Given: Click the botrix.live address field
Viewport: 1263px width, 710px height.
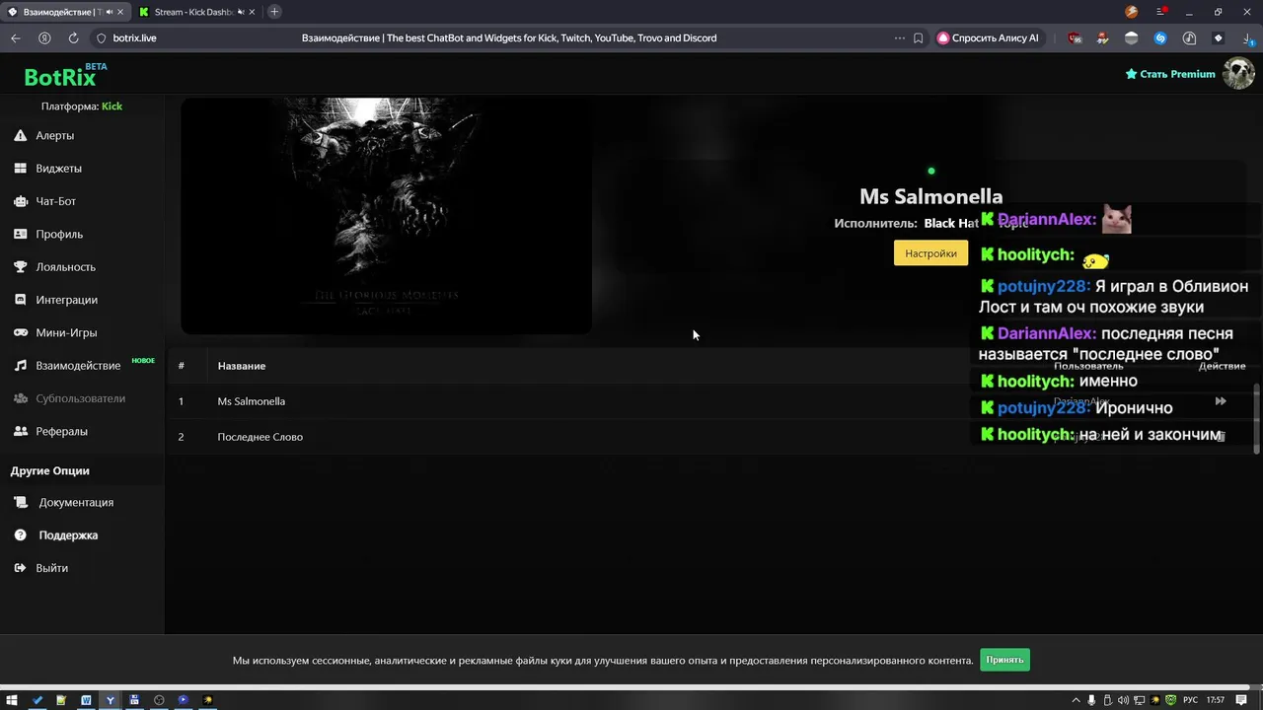Looking at the screenshot, I should tap(134, 37).
